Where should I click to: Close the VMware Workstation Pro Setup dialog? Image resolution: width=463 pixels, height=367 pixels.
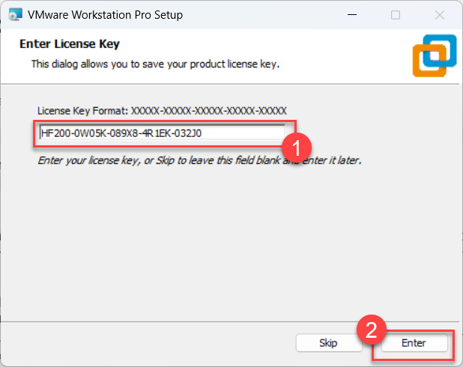pyautogui.click(x=440, y=15)
